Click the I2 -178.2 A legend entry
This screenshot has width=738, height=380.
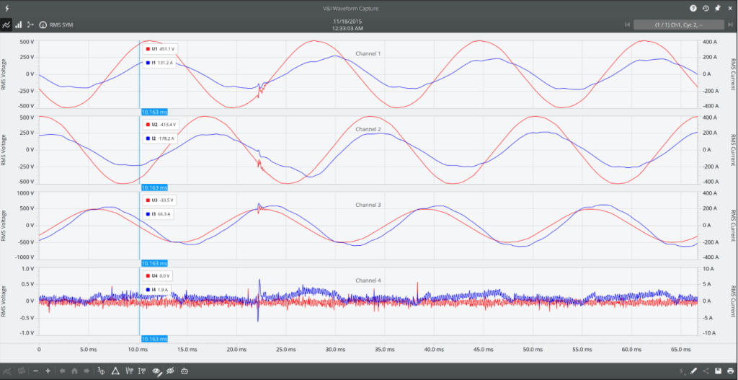160,139
